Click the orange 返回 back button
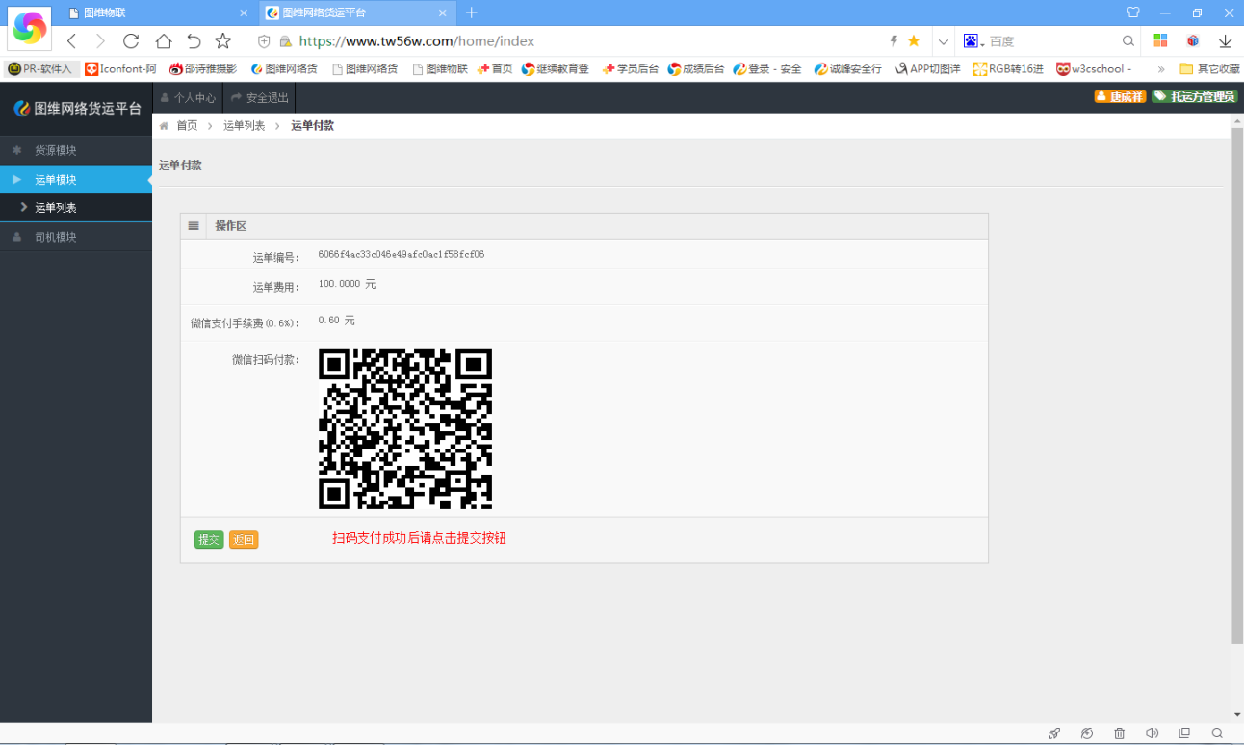This screenshot has height=745, width=1244. [244, 540]
